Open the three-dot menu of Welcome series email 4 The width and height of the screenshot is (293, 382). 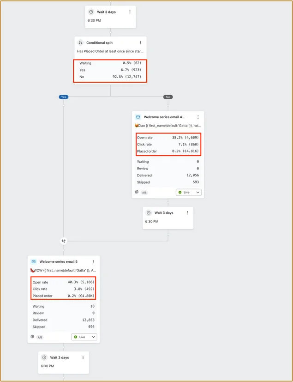[x=198, y=117]
